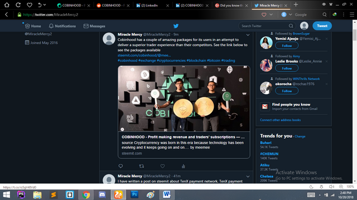Click the Twitter bird logo
Viewport: 357px width, 200px height.
coord(176,26)
